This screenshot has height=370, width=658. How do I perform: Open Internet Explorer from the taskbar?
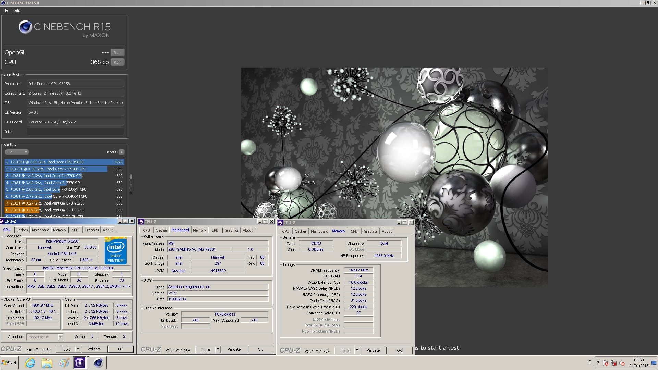point(30,362)
